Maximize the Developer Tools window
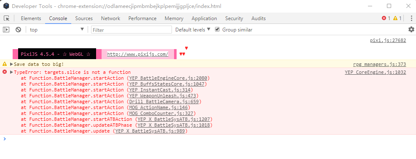Screen dimensions: 416x159 tap(389, 6)
